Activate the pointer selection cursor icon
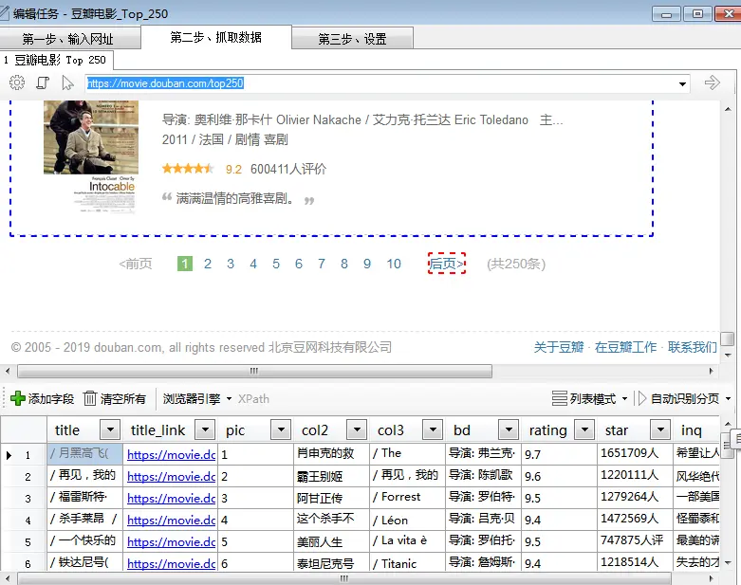This screenshot has height=585, width=741. (67, 83)
